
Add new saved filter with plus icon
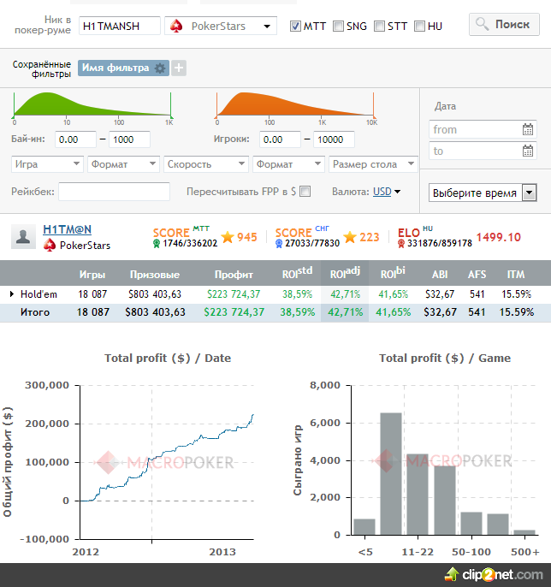[x=179, y=68]
